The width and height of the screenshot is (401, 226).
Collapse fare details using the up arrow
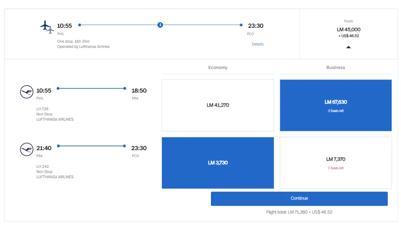tap(348, 47)
